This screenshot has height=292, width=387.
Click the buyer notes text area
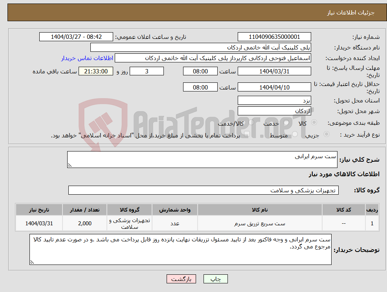point(180,250)
